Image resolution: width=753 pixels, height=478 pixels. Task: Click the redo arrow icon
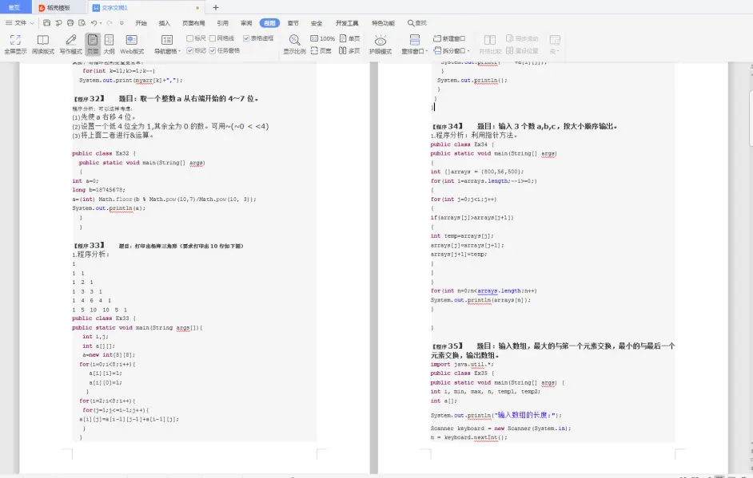point(110,22)
